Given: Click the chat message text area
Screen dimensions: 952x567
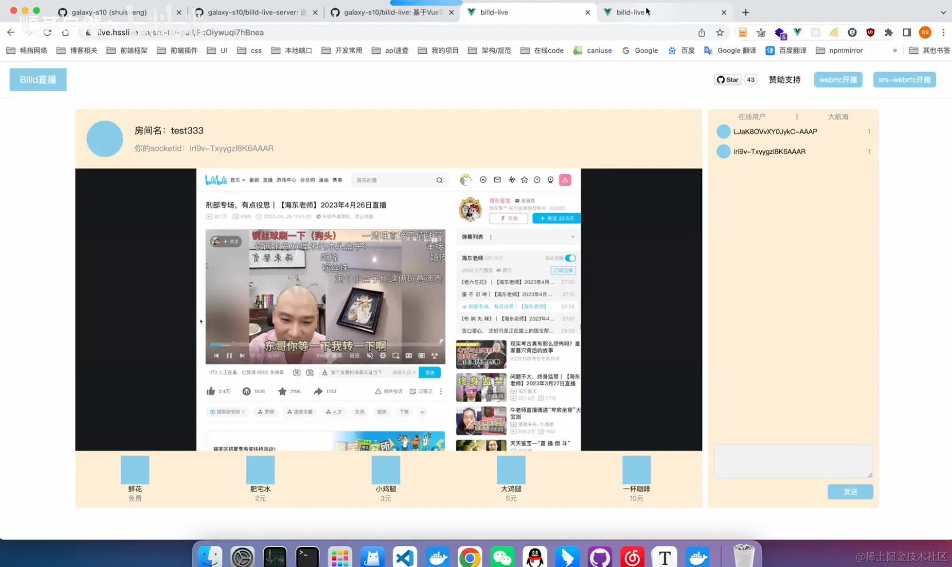Looking at the screenshot, I should click(793, 461).
